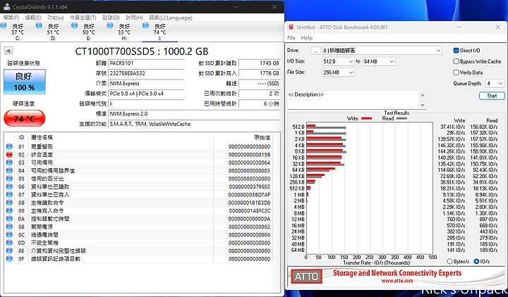Click scroll down arrow in Description box
This screenshot has width=508, height=297.
point(422,105)
